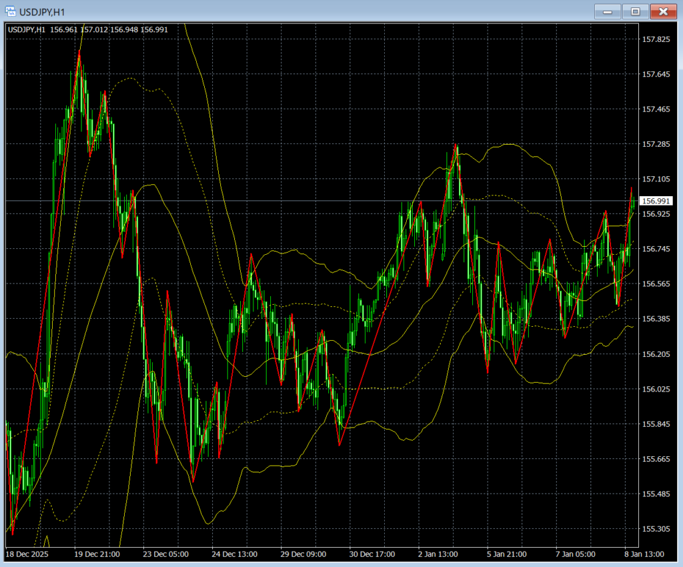Click the 18 Dec 2025 date label

point(26,554)
